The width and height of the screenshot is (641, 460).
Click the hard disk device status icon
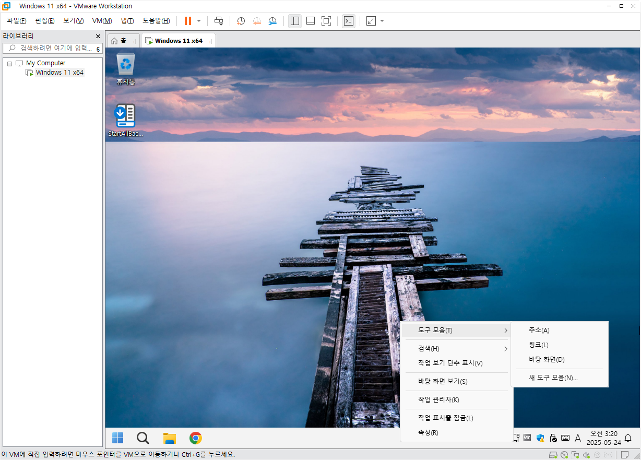point(553,455)
